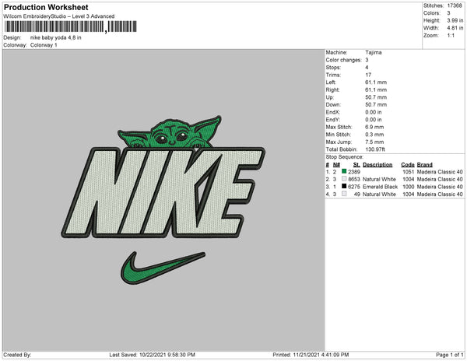The width and height of the screenshot is (467, 361).
Task: Click the 'Right:' measurement label
Action: click(332, 89)
